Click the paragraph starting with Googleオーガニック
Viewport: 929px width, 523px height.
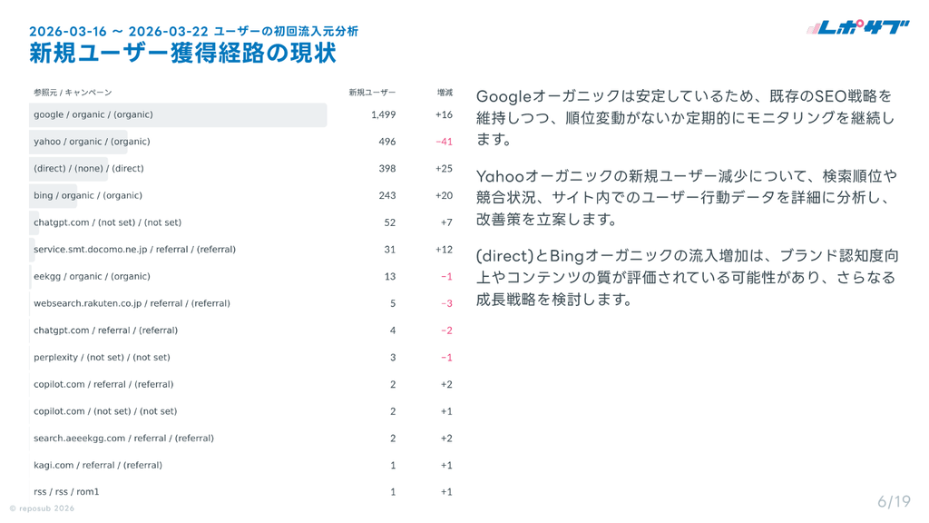tap(686, 117)
